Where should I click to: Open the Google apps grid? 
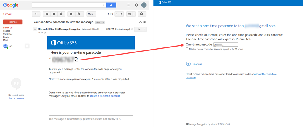tap(129, 5)
